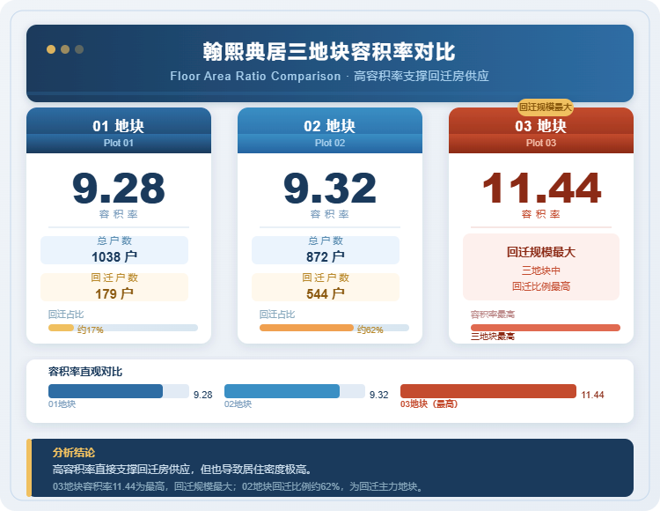Click the 01地块 label under comparison bar
Viewport: 660px width, 511px height.
click(x=62, y=404)
